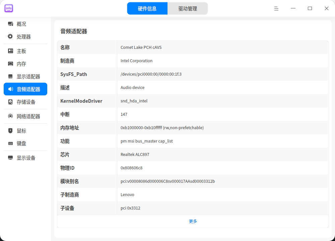
Task: Click the 模块别名 row label
Action: [x=69, y=181]
